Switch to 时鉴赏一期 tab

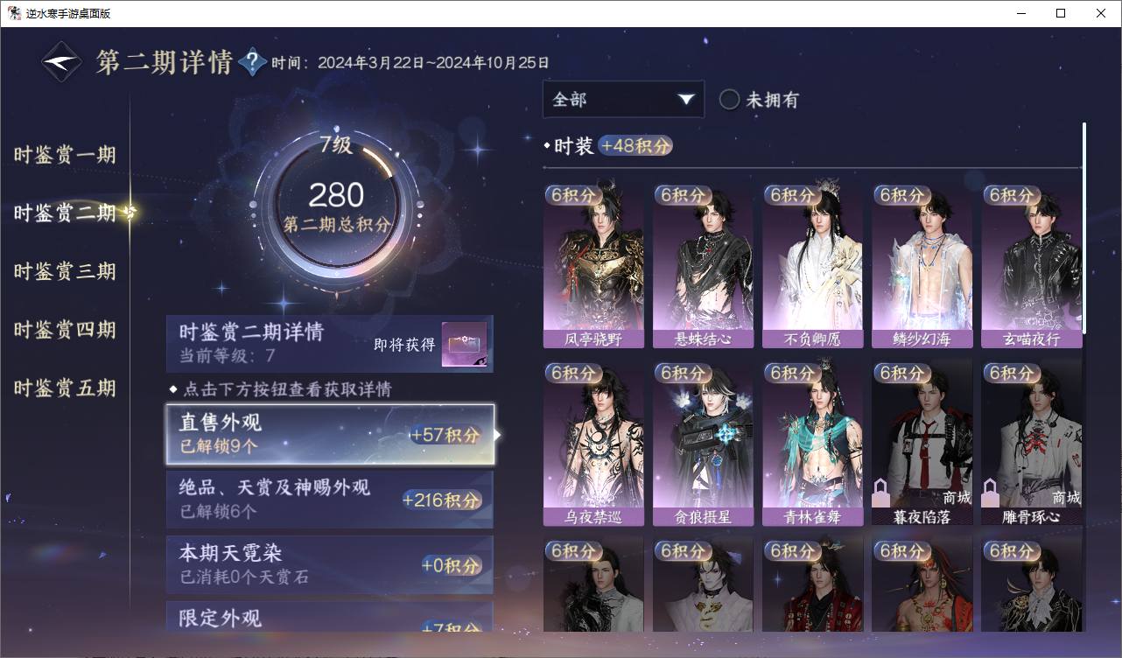point(65,155)
